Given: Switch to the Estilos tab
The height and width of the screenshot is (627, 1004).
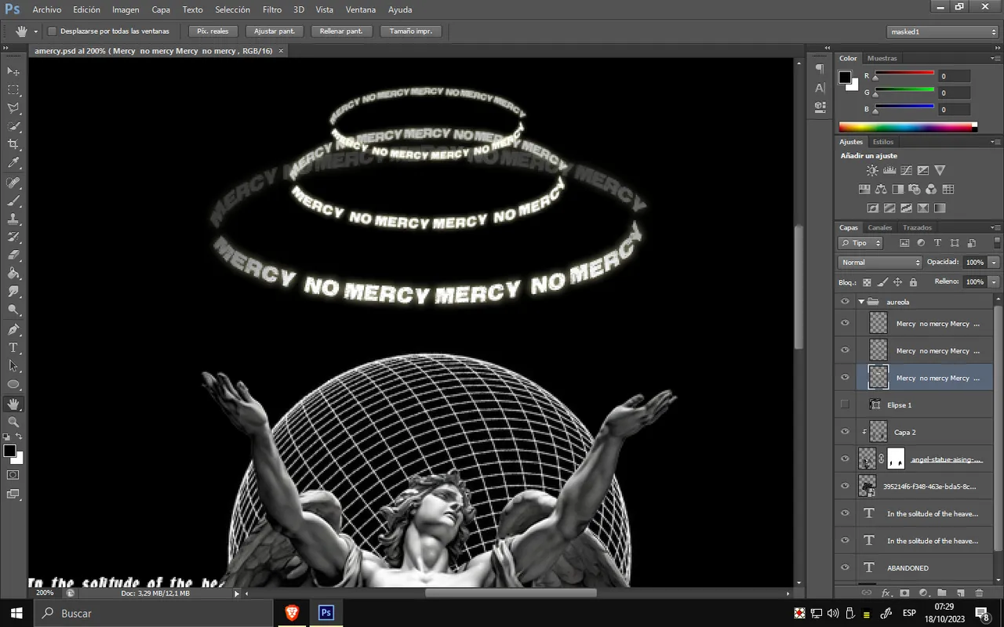Looking at the screenshot, I should coord(883,142).
